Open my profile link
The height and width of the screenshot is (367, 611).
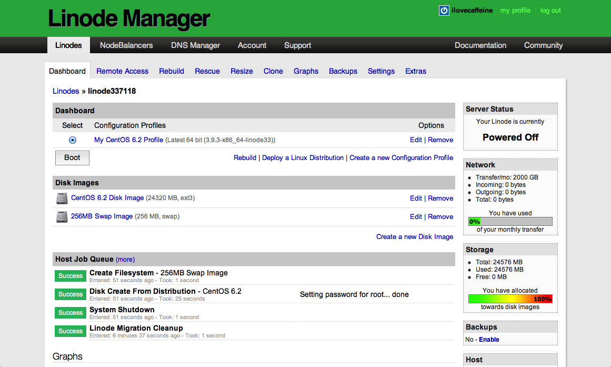pyautogui.click(x=515, y=11)
